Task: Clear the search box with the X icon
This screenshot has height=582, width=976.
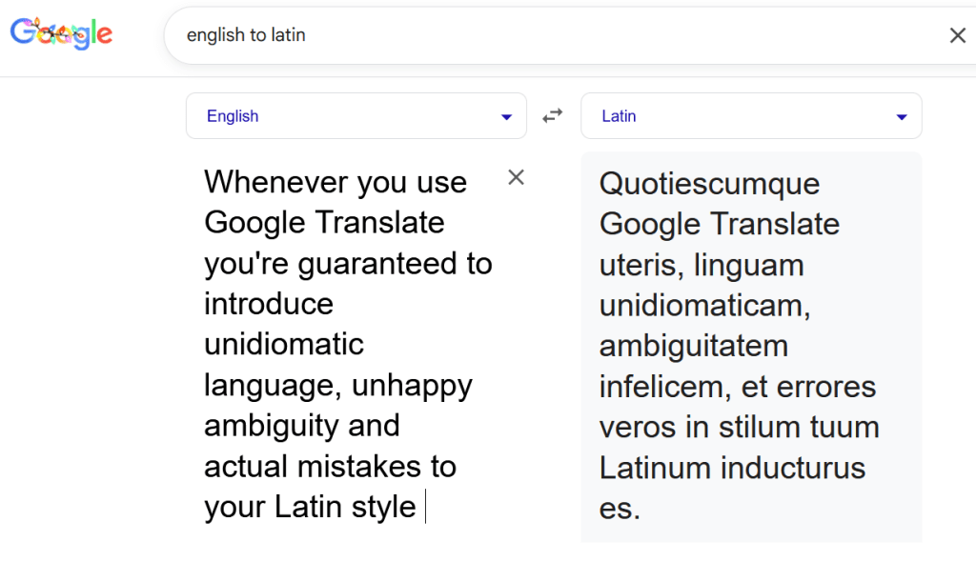Action: (x=957, y=35)
